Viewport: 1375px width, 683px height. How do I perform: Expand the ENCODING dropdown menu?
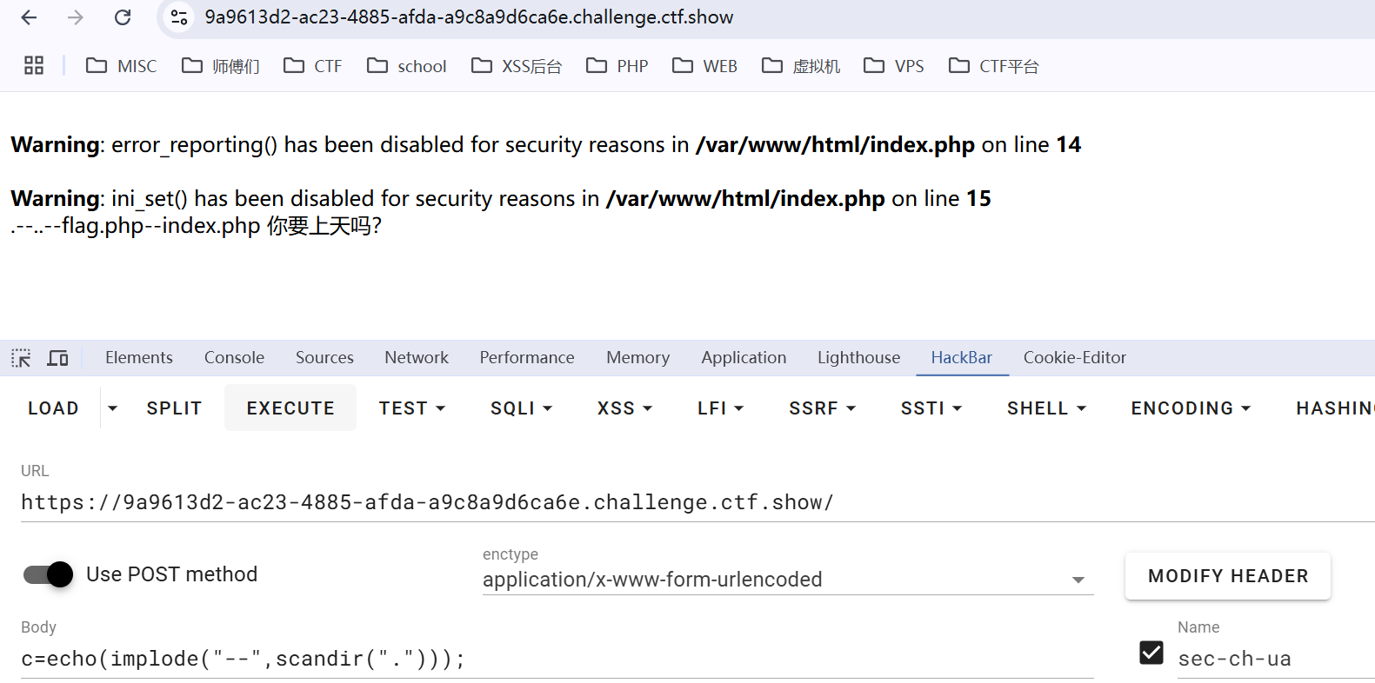coord(1190,408)
